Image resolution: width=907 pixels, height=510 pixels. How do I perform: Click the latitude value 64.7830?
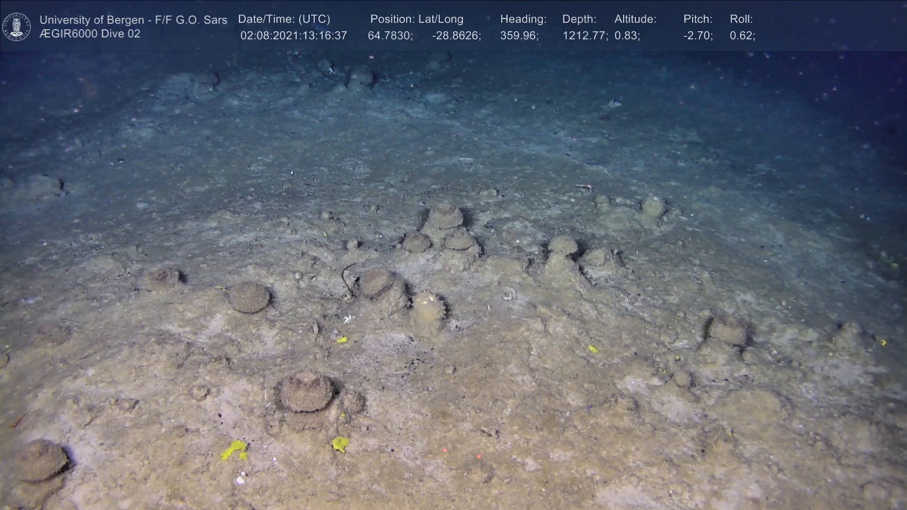click(390, 35)
